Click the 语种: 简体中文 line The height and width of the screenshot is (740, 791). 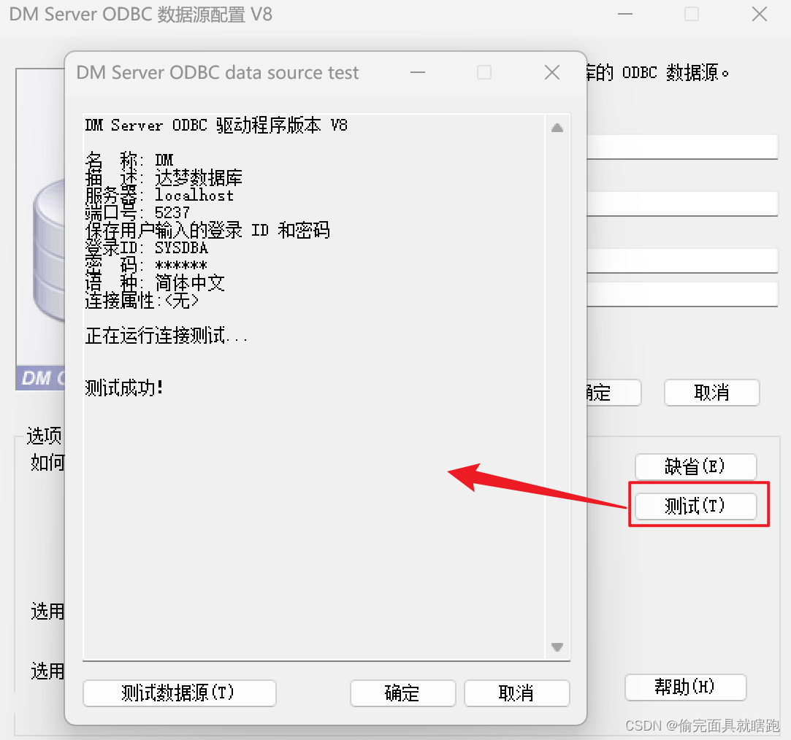pyautogui.click(x=155, y=283)
